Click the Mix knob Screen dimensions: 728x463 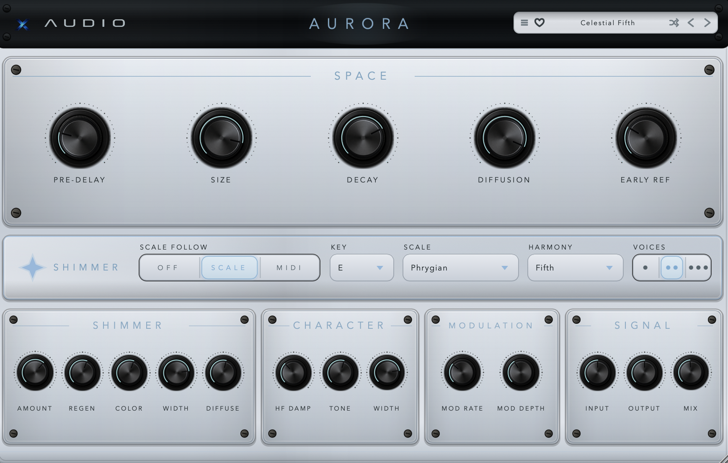click(x=691, y=372)
